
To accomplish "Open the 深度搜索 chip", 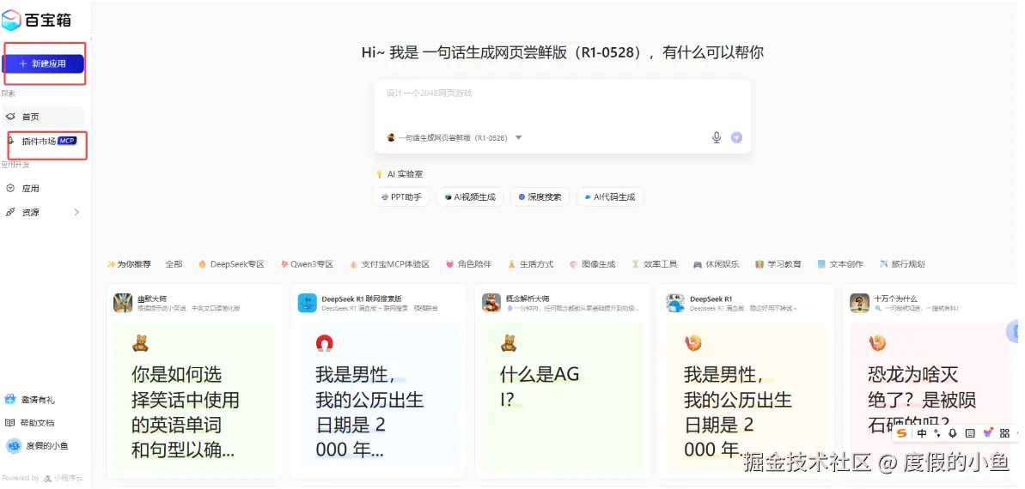I will [x=540, y=196].
